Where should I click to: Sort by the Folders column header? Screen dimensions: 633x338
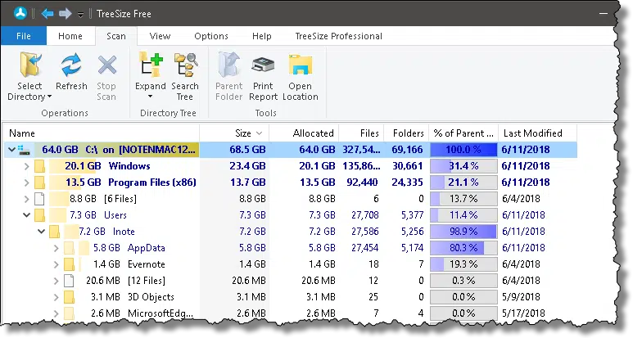pyautogui.click(x=405, y=133)
